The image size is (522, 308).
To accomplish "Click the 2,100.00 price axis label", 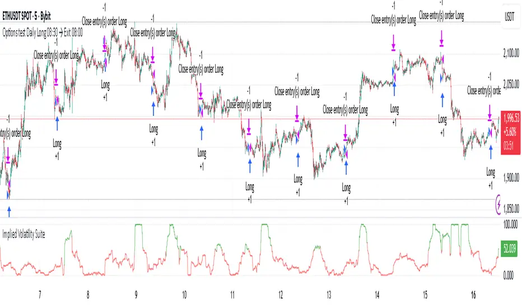I will point(511,53).
